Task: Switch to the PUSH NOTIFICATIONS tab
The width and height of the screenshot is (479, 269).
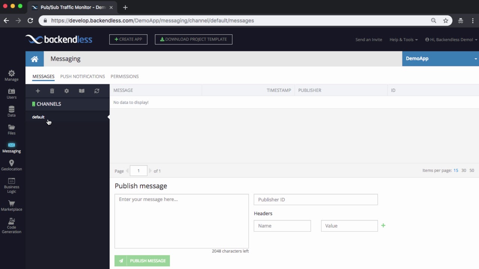Action: click(82, 76)
